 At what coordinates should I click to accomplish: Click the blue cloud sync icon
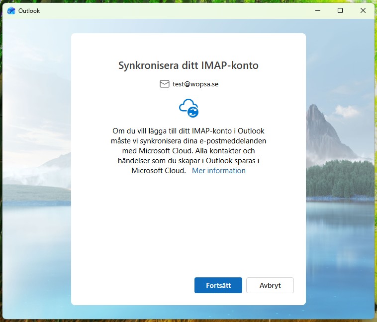188,108
